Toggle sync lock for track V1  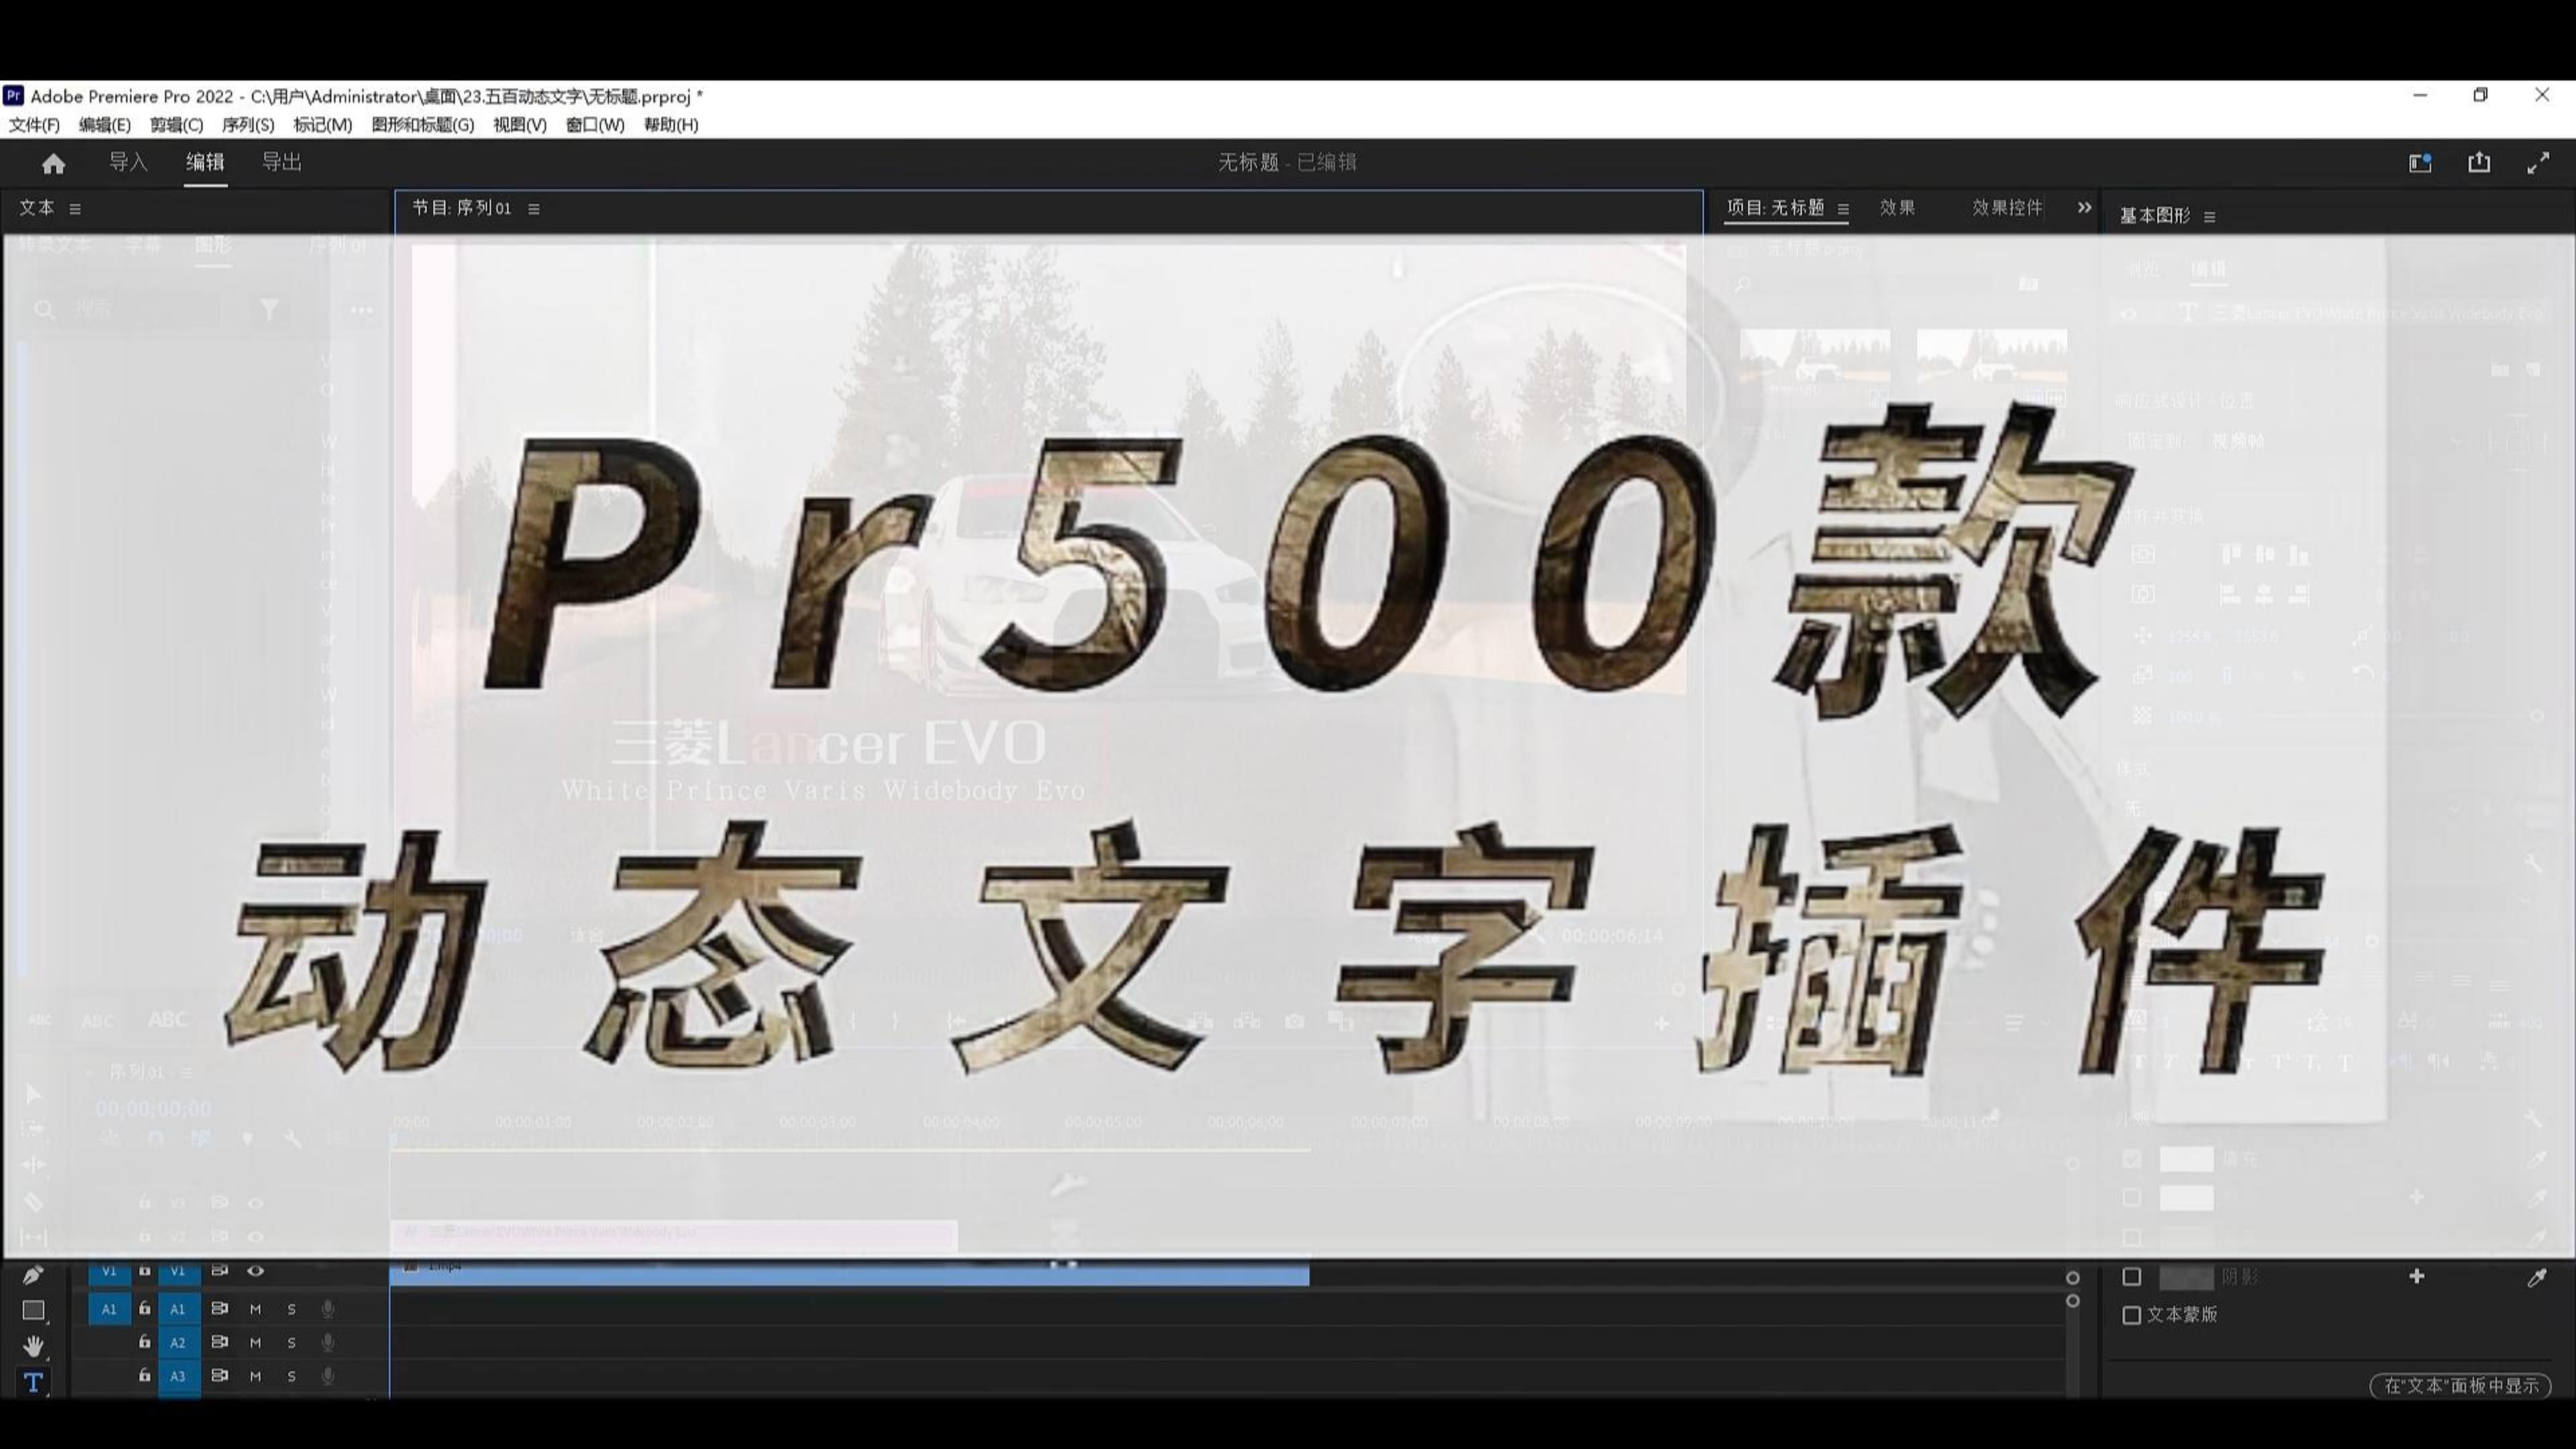pyautogui.click(x=219, y=1271)
